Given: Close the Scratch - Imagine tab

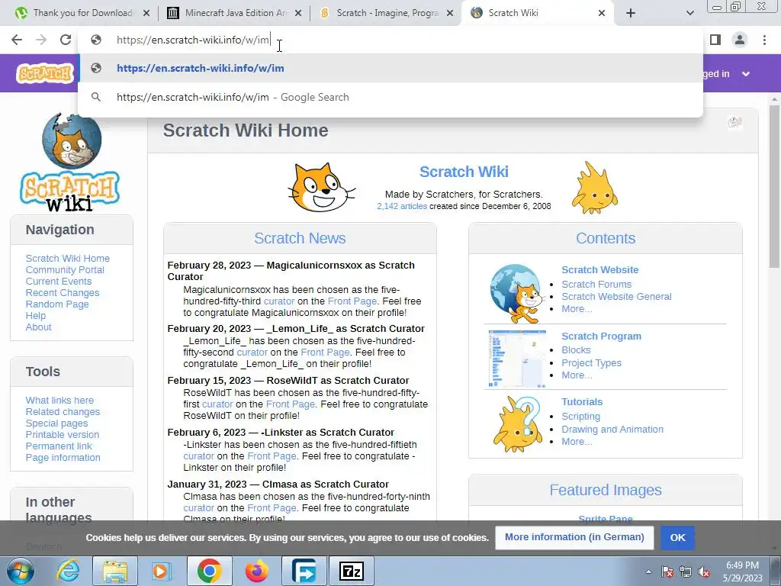Looking at the screenshot, I should [450, 14].
